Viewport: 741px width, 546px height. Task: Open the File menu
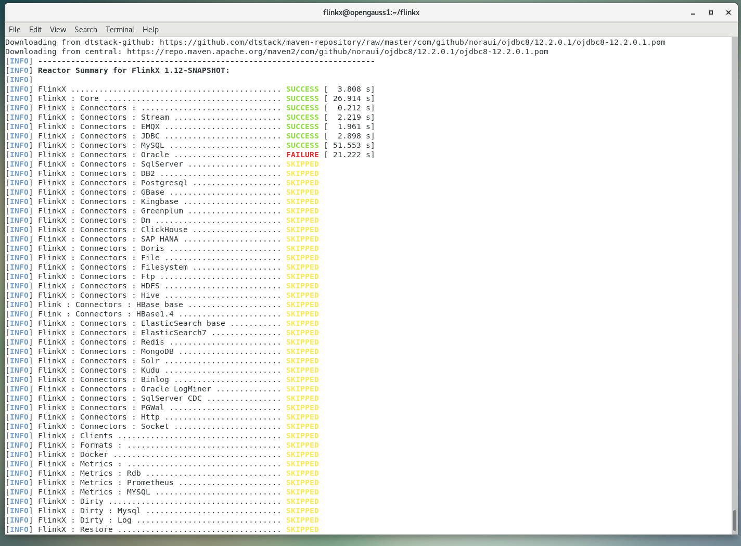[x=15, y=30]
